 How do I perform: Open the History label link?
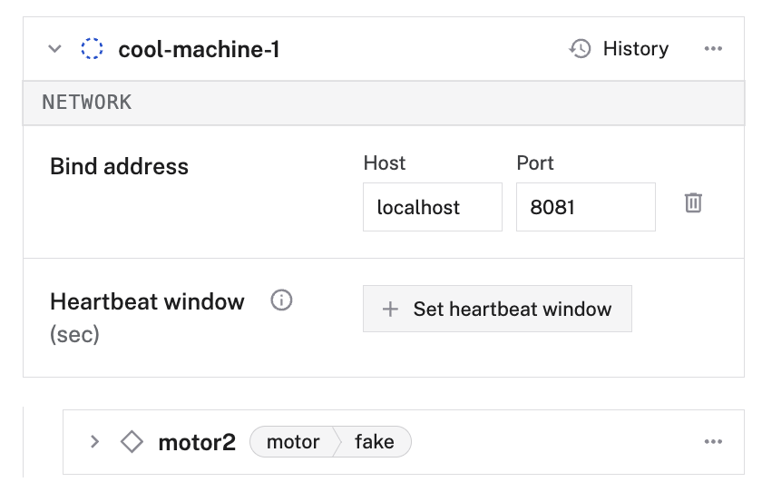635,49
